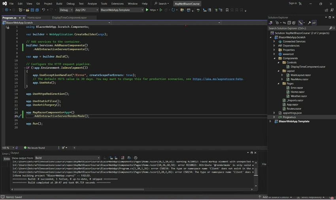Click the Show All Files icon
The height and width of the screenshot is (200, 336).
click(294, 23)
